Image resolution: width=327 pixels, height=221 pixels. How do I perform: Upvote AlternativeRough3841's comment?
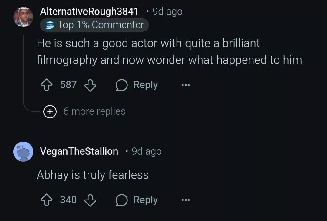pos(46,85)
